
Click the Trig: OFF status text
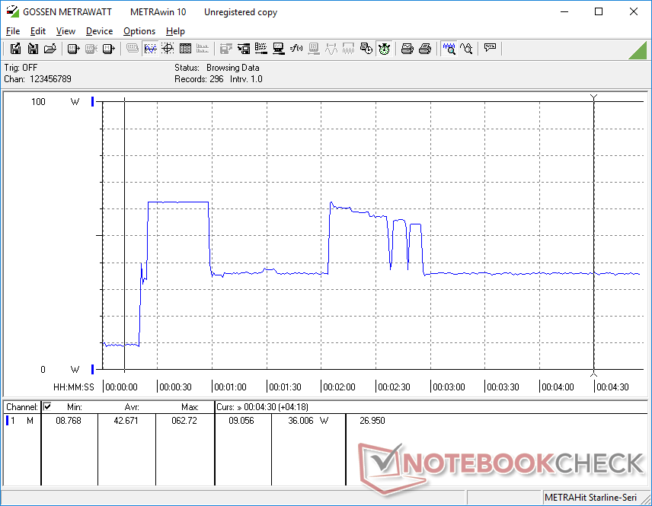pyautogui.click(x=21, y=67)
